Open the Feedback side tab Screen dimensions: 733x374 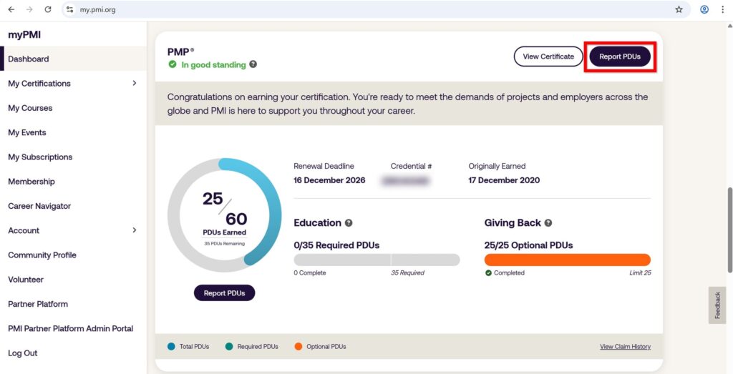717,305
